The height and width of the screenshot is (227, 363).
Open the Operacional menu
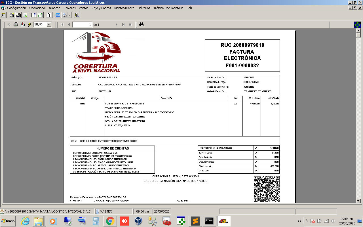(37, 8)
